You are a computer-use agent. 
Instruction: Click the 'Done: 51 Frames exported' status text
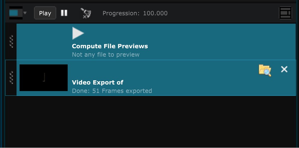tap(112, 91)
